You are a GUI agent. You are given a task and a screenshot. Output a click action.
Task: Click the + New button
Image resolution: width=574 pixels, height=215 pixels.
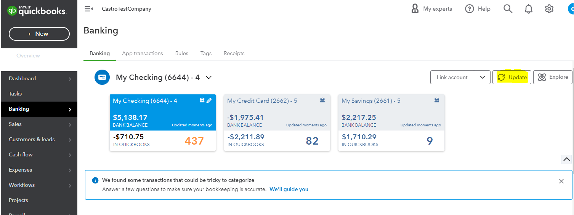point(39,34)
